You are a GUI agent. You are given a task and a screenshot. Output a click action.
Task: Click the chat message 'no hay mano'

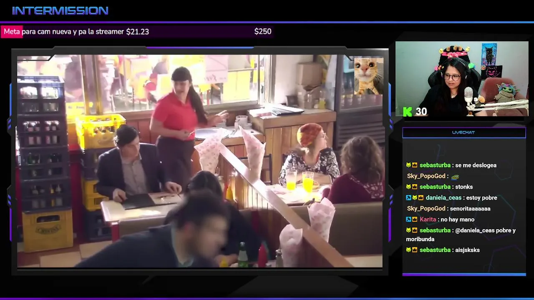(458, 220)
